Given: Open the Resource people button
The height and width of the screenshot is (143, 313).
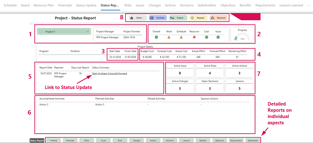Looking at the screenshot, I should 218,18.
